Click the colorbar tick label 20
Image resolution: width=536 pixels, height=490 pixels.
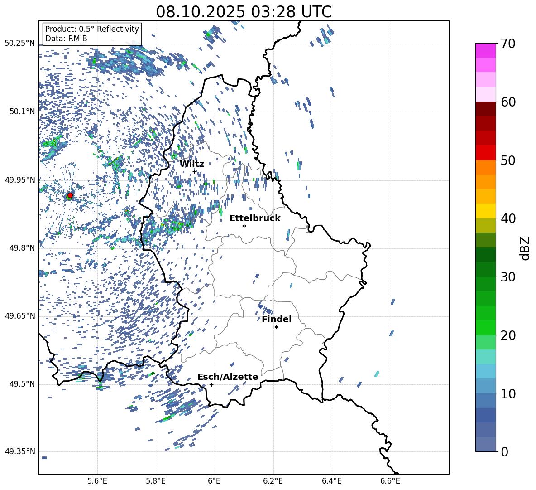click(508, 335)
